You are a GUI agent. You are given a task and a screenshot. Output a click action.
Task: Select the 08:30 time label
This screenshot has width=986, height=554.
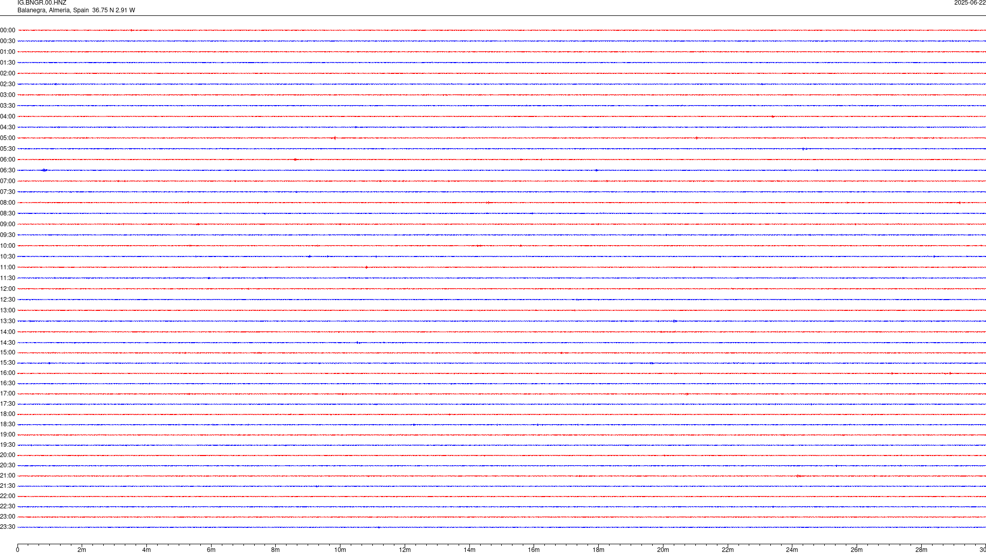(x=8, y=213)
